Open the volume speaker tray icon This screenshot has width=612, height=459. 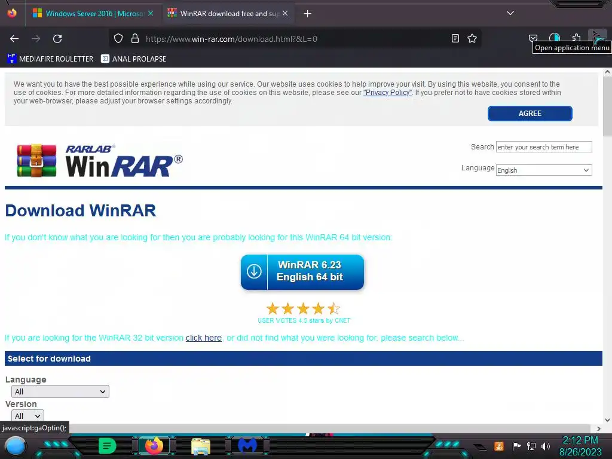(546, 446)
